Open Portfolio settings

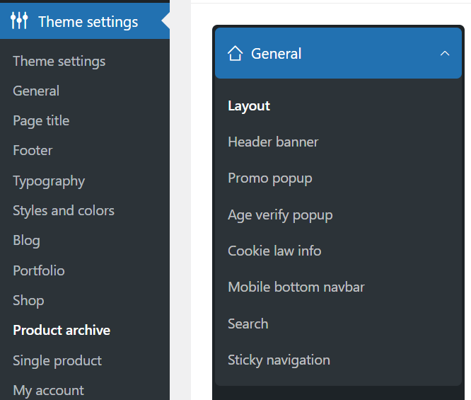click(39, 270)
